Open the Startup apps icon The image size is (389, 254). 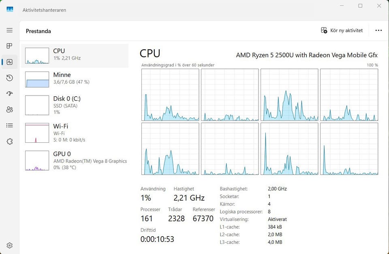coord(10,93)
